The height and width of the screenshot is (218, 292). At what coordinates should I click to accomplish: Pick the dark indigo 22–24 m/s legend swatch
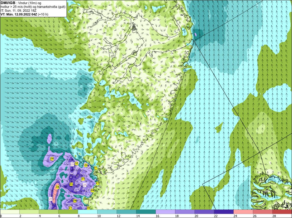pyautogui.click(x=224, y=212)
